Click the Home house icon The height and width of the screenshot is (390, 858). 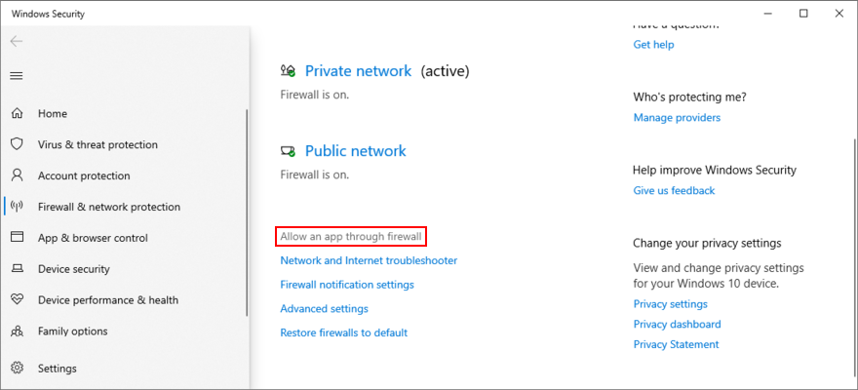(17, 113)
